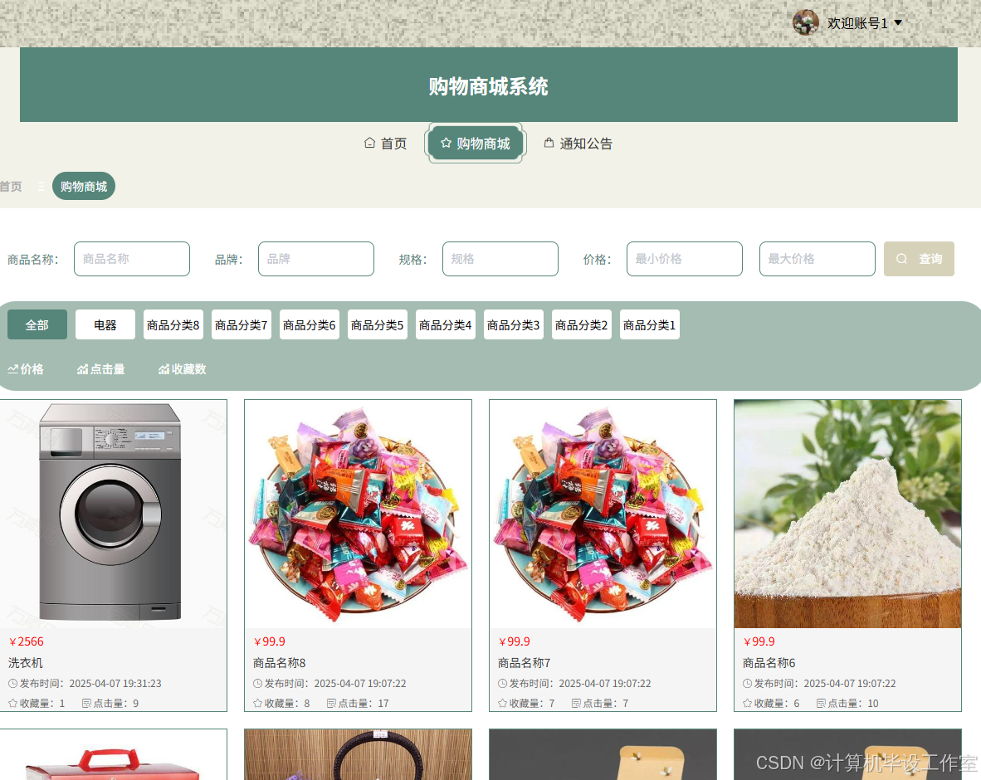Click the click-count icon on 洗衣机 card
This screenshot has height=780, width=981.
87,703
